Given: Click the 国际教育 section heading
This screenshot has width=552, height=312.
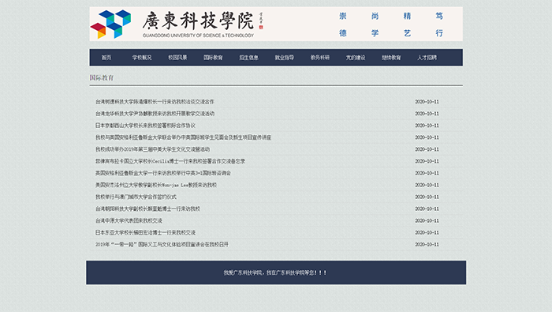Looking at the screenshot, I should click(102, 77).
